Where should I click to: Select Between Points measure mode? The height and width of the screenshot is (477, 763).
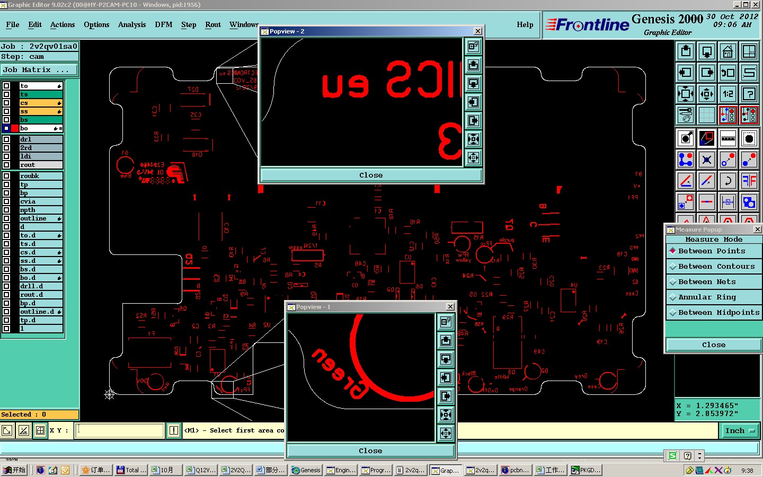coord(714,251)
